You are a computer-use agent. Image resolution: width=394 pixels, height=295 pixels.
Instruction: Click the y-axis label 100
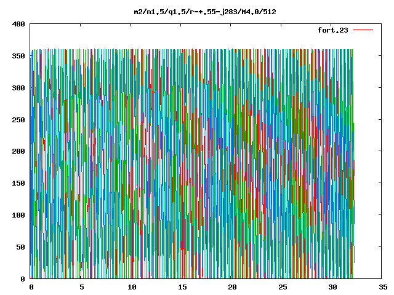coord(18,215)
